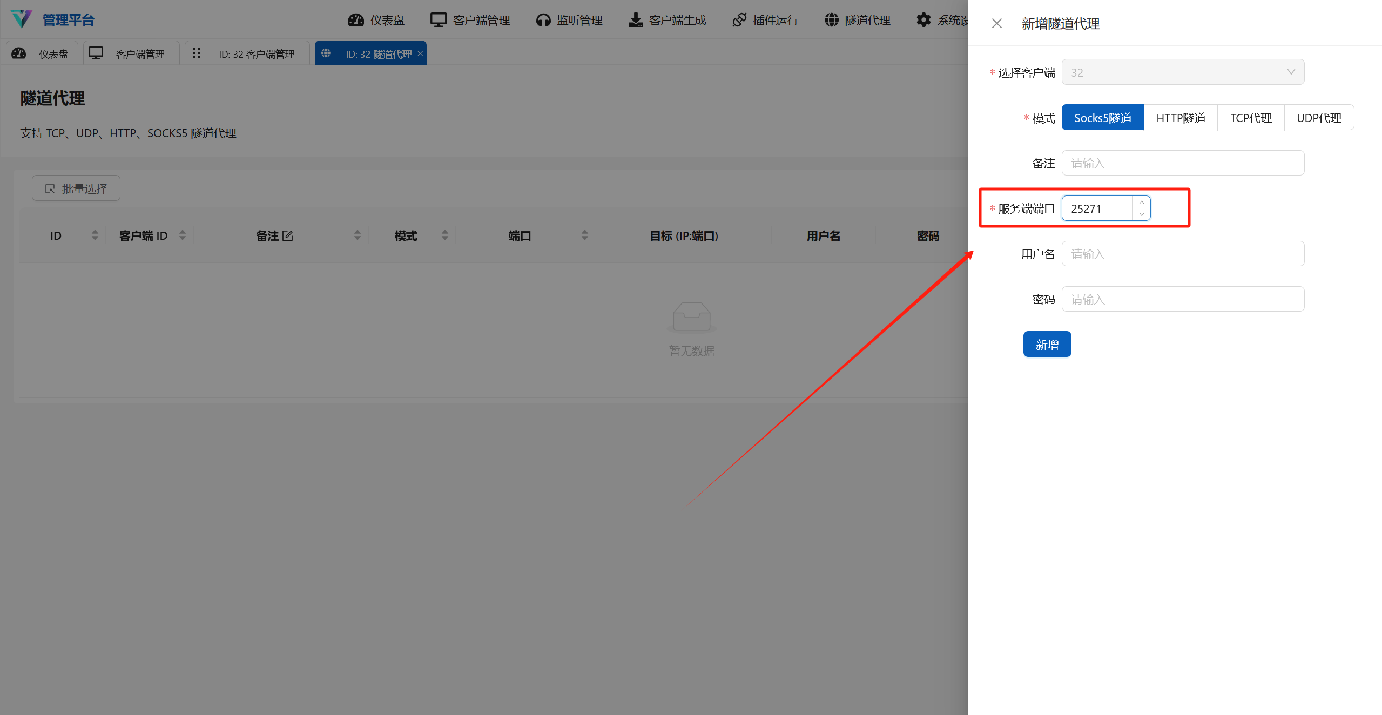Image resolution: width=1382 pixels, height=715 pixels.
Task: Click the 新增 submit button
Action: coord(1047,344)
